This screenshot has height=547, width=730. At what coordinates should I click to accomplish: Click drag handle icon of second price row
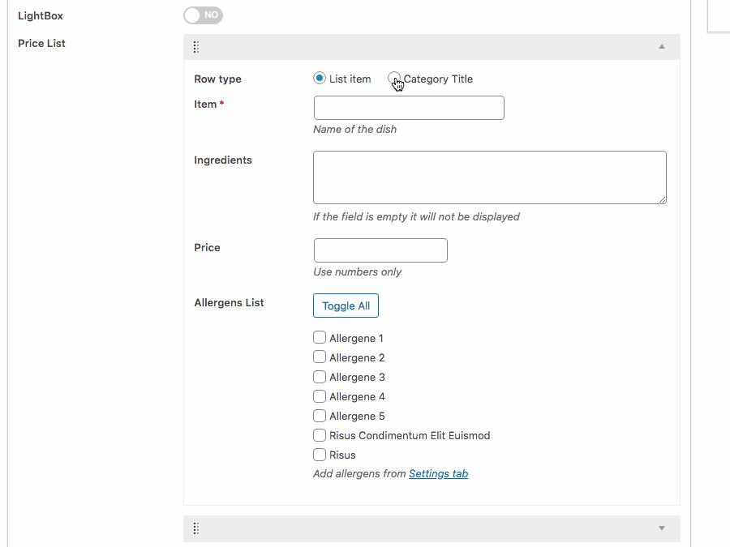click(x=196, y=528)
